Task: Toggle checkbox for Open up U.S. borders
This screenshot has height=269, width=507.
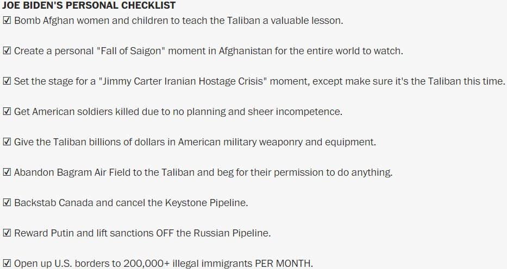Action: click(x=7, y=264)
